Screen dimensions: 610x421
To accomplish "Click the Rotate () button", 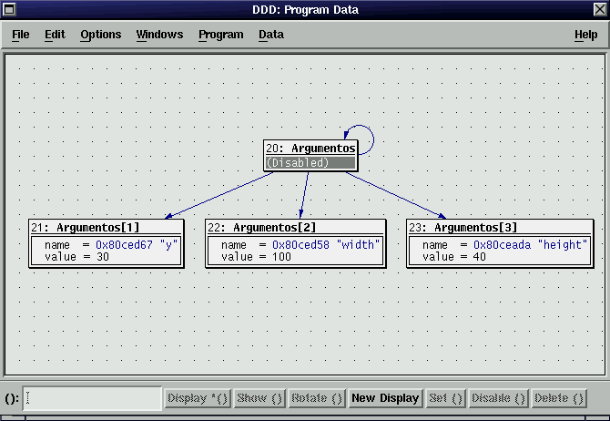I will [x=316, y=398].
